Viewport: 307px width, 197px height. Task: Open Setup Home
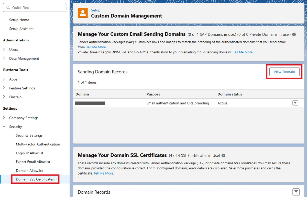coord(19,20)
